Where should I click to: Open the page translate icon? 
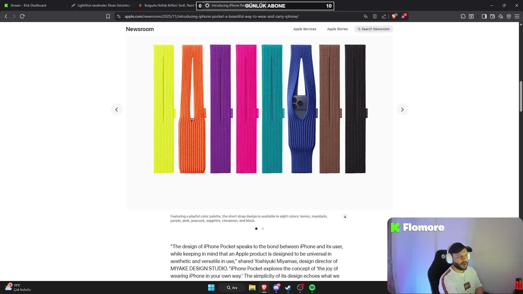[365, 16]
